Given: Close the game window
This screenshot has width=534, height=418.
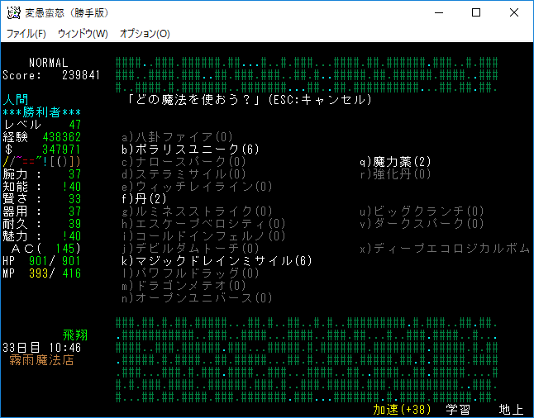Looking at the screenshot, I should click(514, 13).
